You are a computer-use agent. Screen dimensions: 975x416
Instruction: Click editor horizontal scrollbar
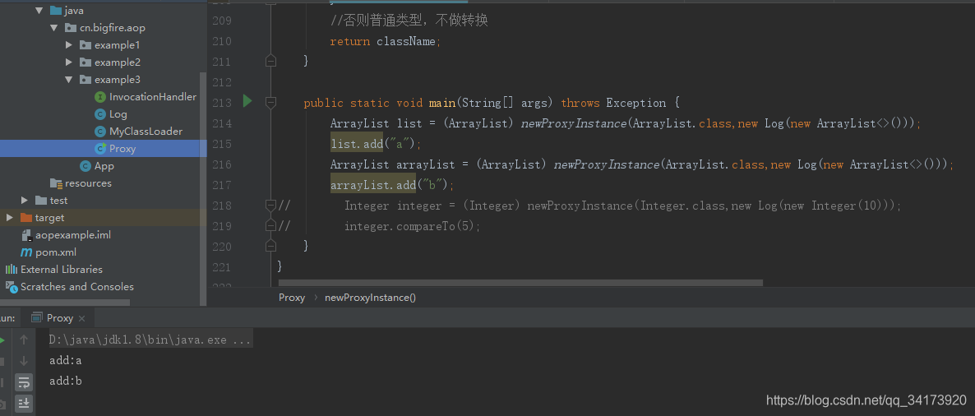(x=520, y=282)
